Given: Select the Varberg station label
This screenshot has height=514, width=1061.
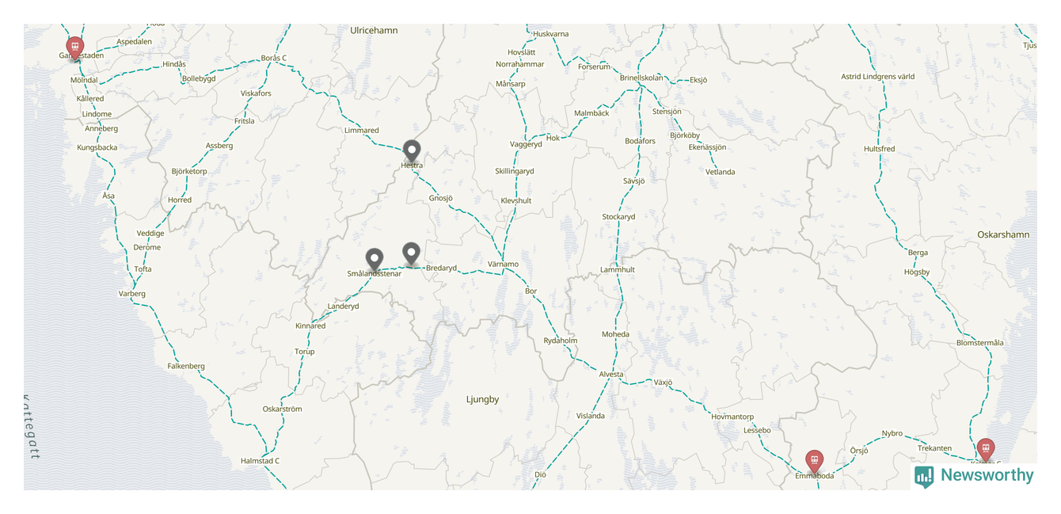Looking at the screenshot, I should (132, 294).
